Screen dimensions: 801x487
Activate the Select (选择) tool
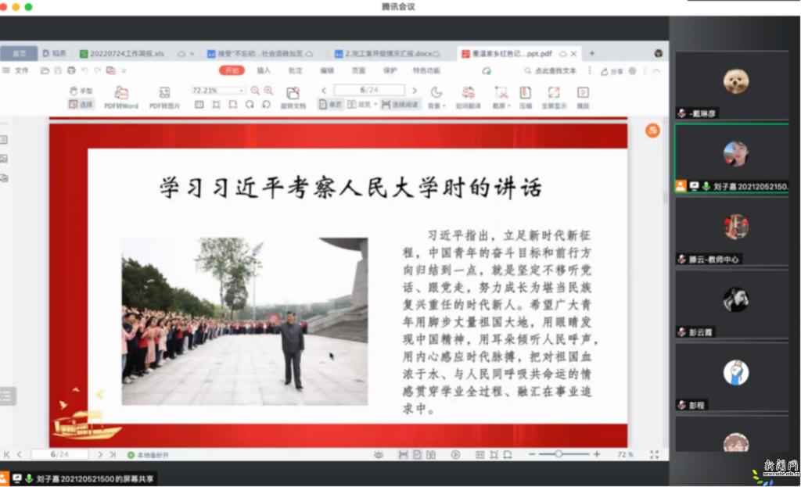coord(81,104)
